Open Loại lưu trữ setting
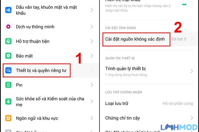This screenshot has width=199, height=132. coord(149,103)
